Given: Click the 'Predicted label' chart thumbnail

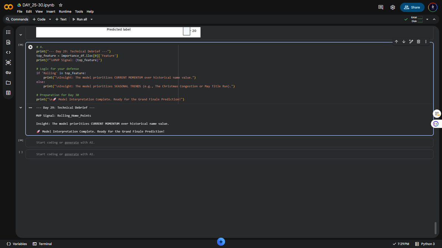Looking at the screenshot, I should 118,32.
